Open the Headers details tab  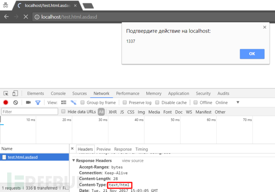pos(85,149)
